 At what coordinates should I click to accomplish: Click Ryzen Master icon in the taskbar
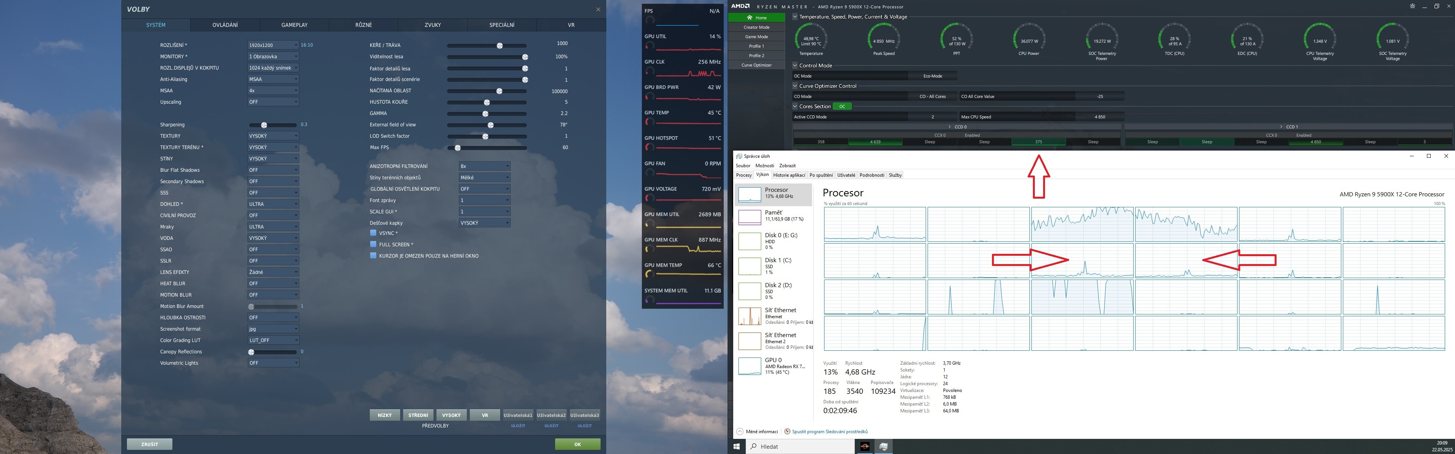point(864,447)
